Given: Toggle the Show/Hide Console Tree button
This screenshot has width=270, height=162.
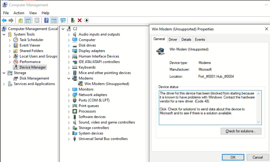Looking at the screenshot, I should coord(28,20).
